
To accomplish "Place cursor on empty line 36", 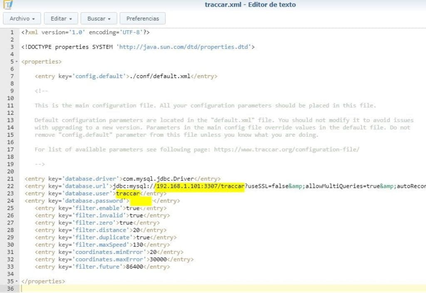I will tap(223, 289).
